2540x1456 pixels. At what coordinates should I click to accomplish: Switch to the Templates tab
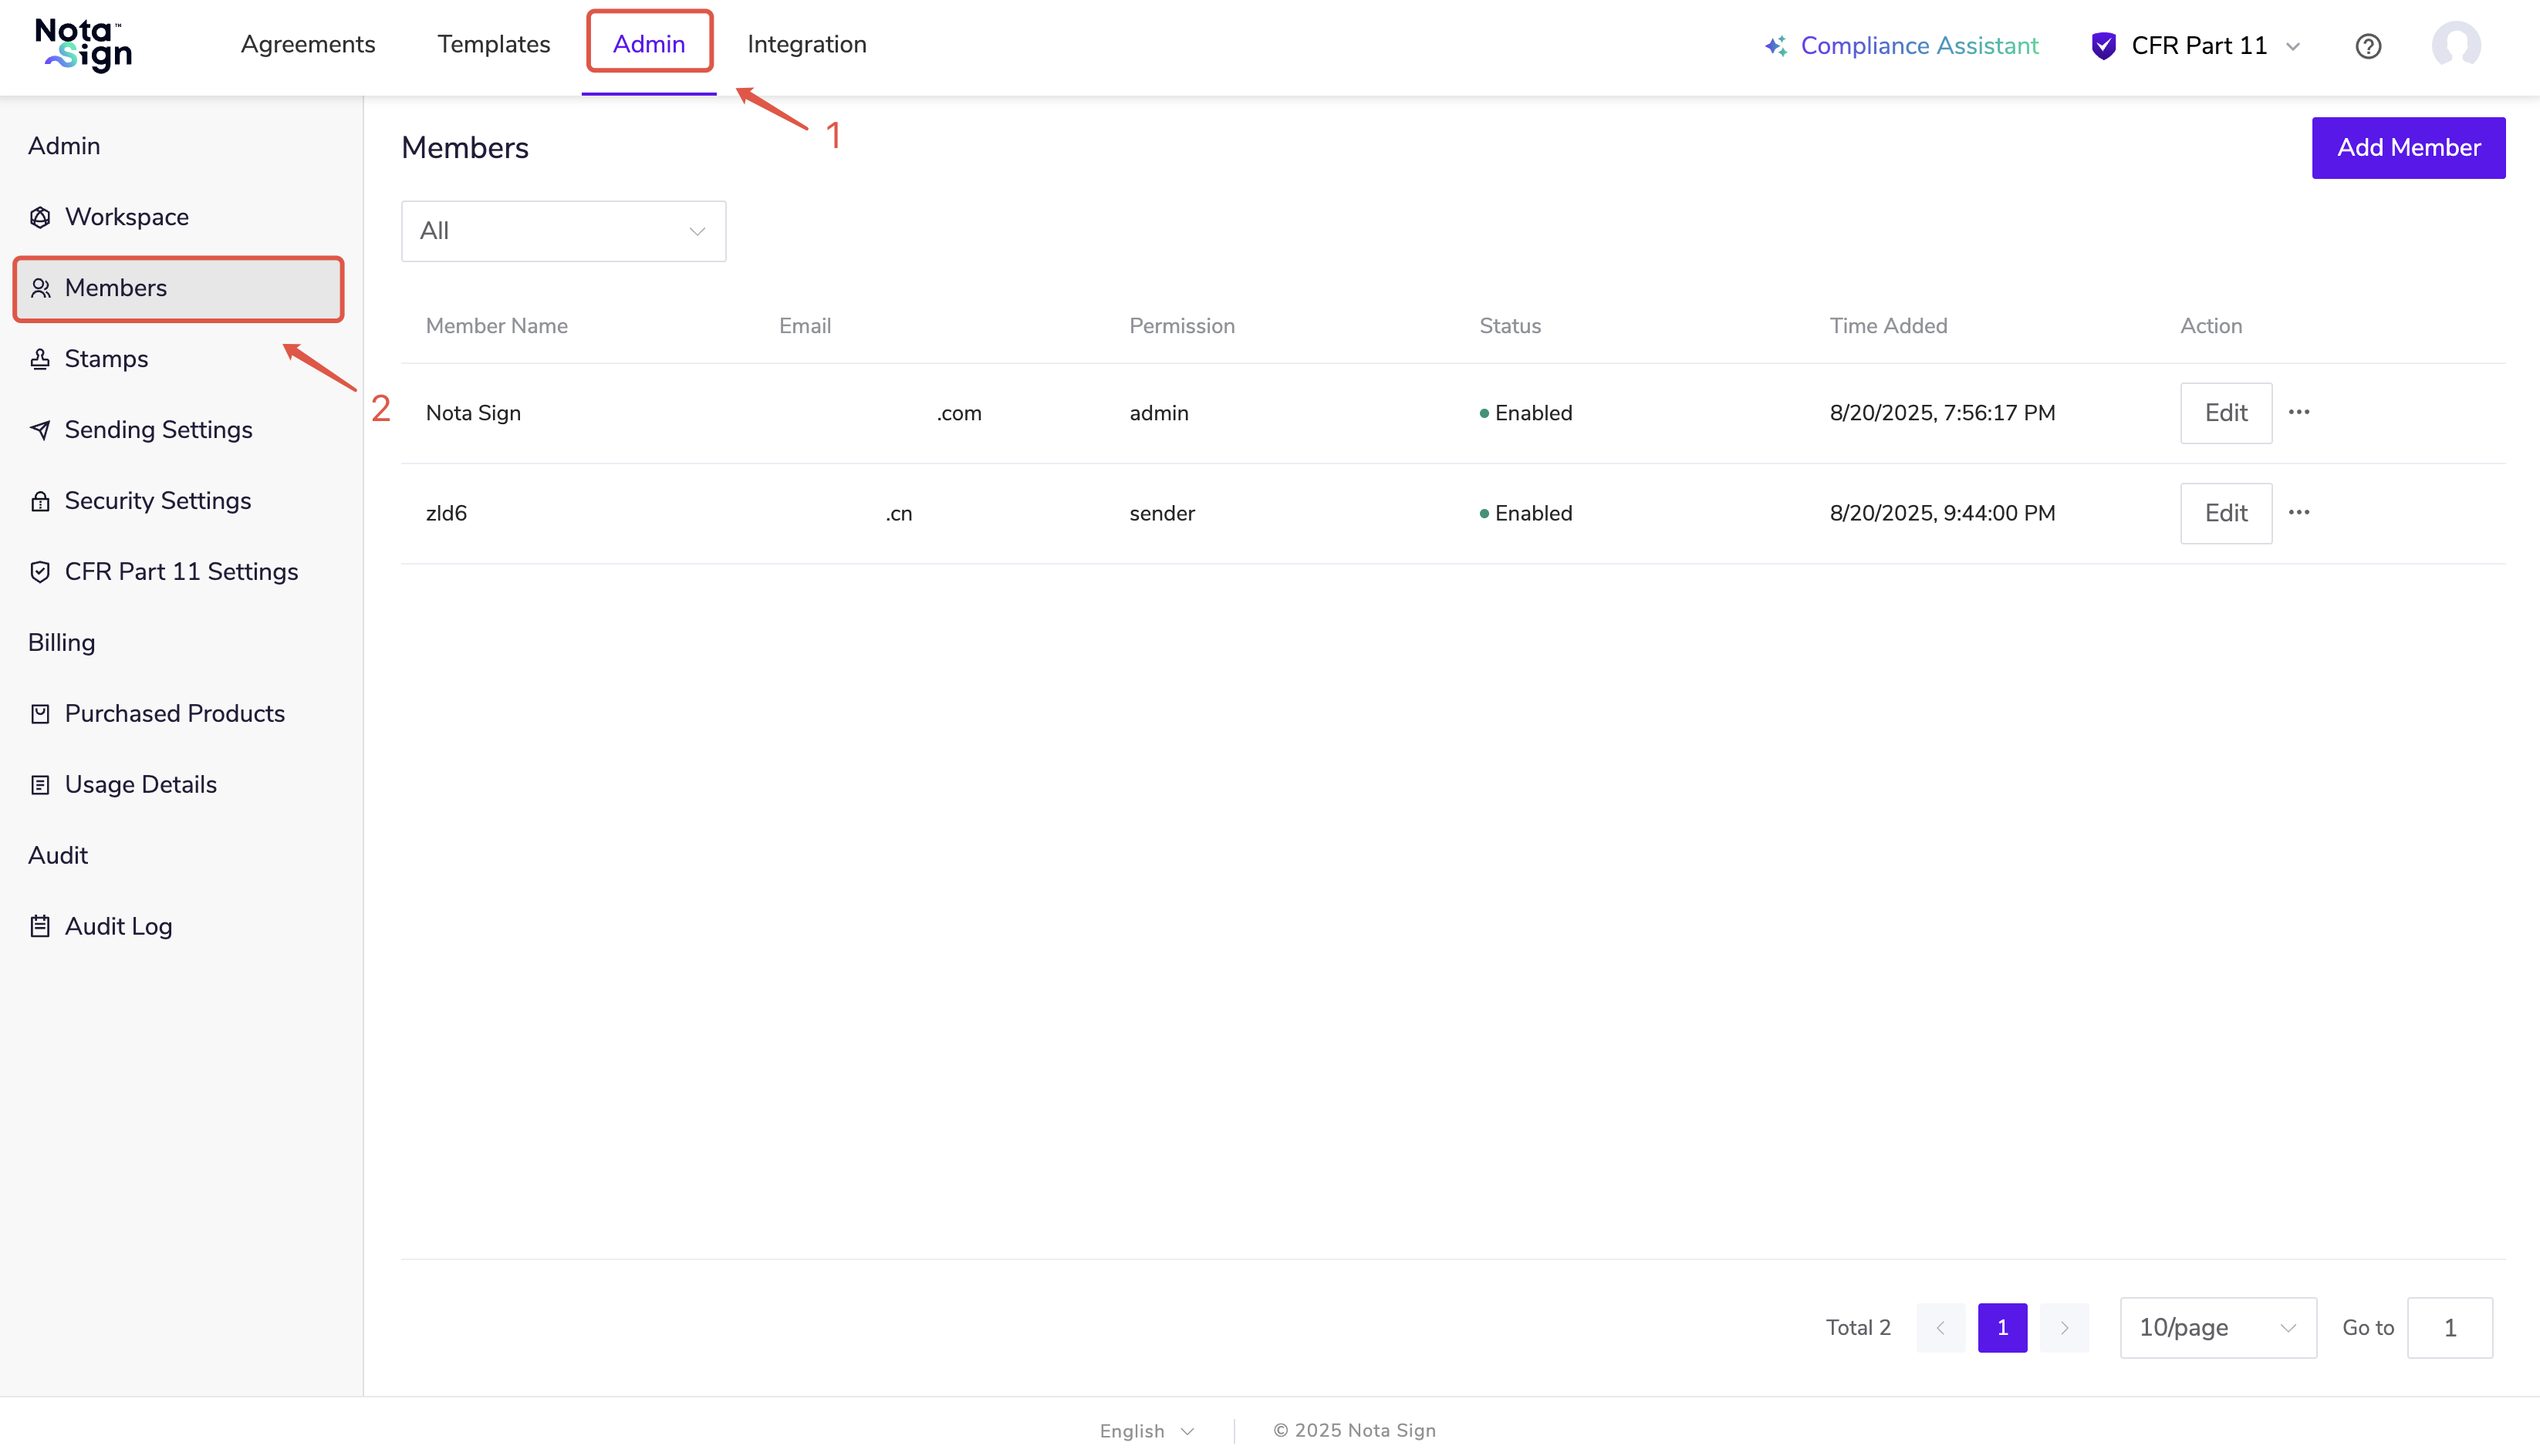pyautogui.click(x=493, y=44)
